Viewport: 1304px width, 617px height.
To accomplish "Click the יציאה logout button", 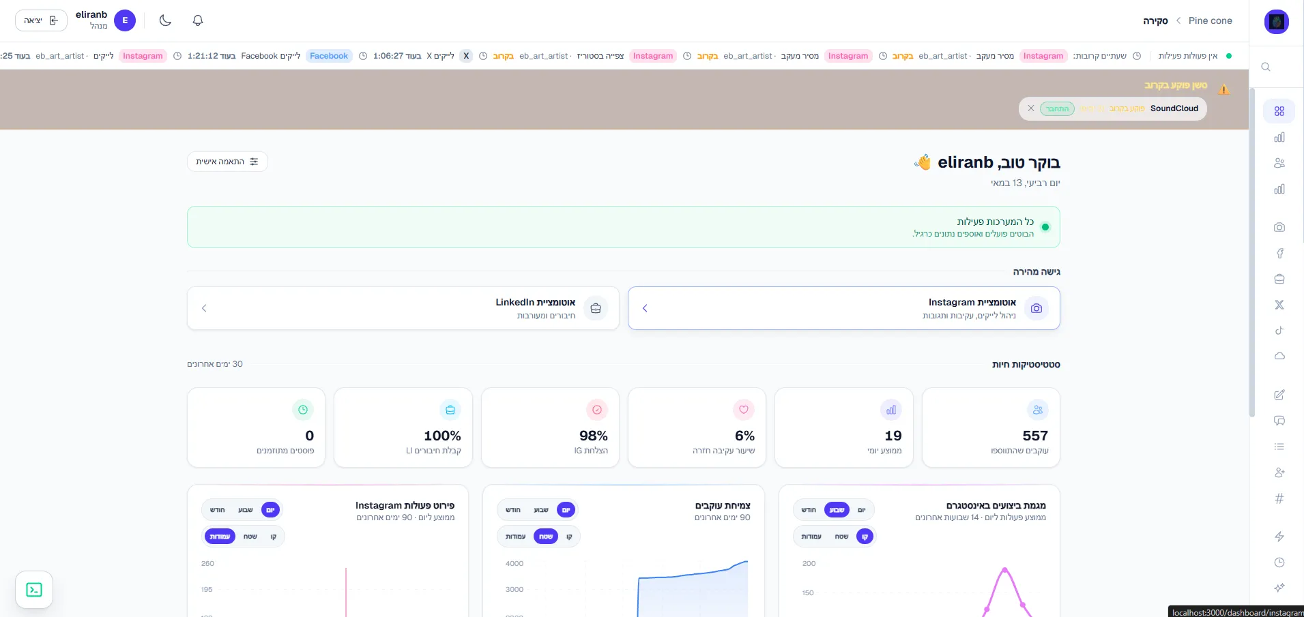I will pyautogui.click(x=41, y=20).
